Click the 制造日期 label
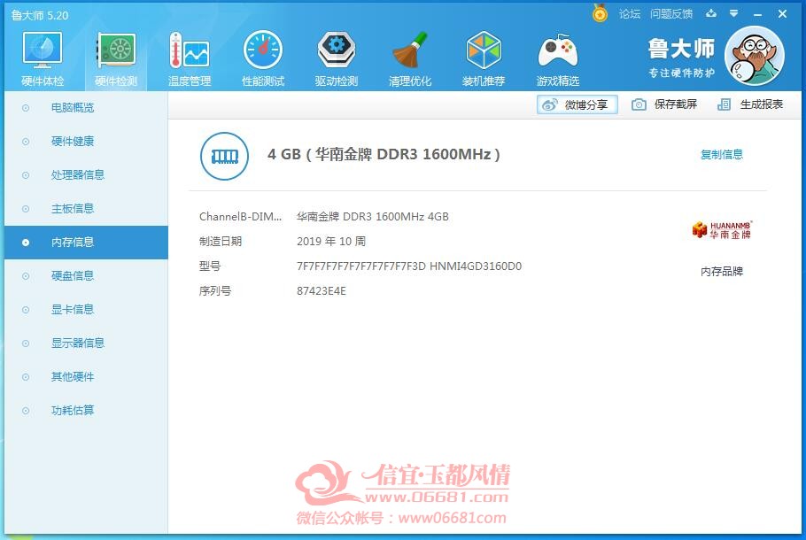 click(220, 242)
